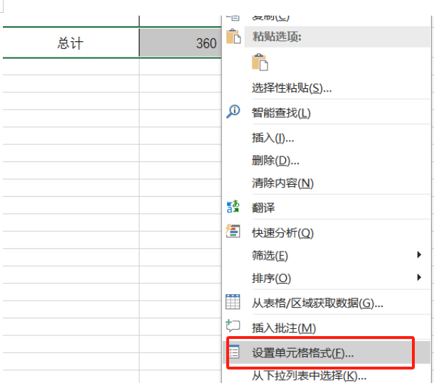
Task: Click the translate icon beside 翻译
Action: (x=233, y=207)
